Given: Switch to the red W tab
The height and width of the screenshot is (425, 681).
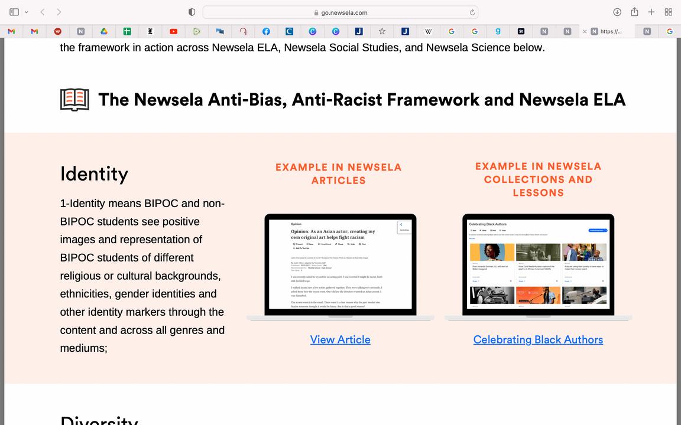Looking at the screenshot, I should 58,31.
